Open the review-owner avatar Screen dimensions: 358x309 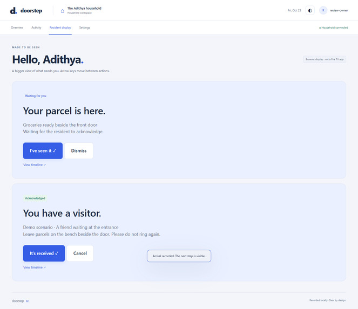[x=323, y=10]
